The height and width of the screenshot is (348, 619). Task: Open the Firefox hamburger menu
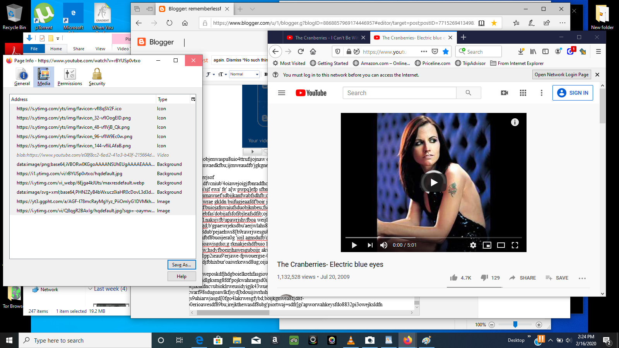[598, 51]
